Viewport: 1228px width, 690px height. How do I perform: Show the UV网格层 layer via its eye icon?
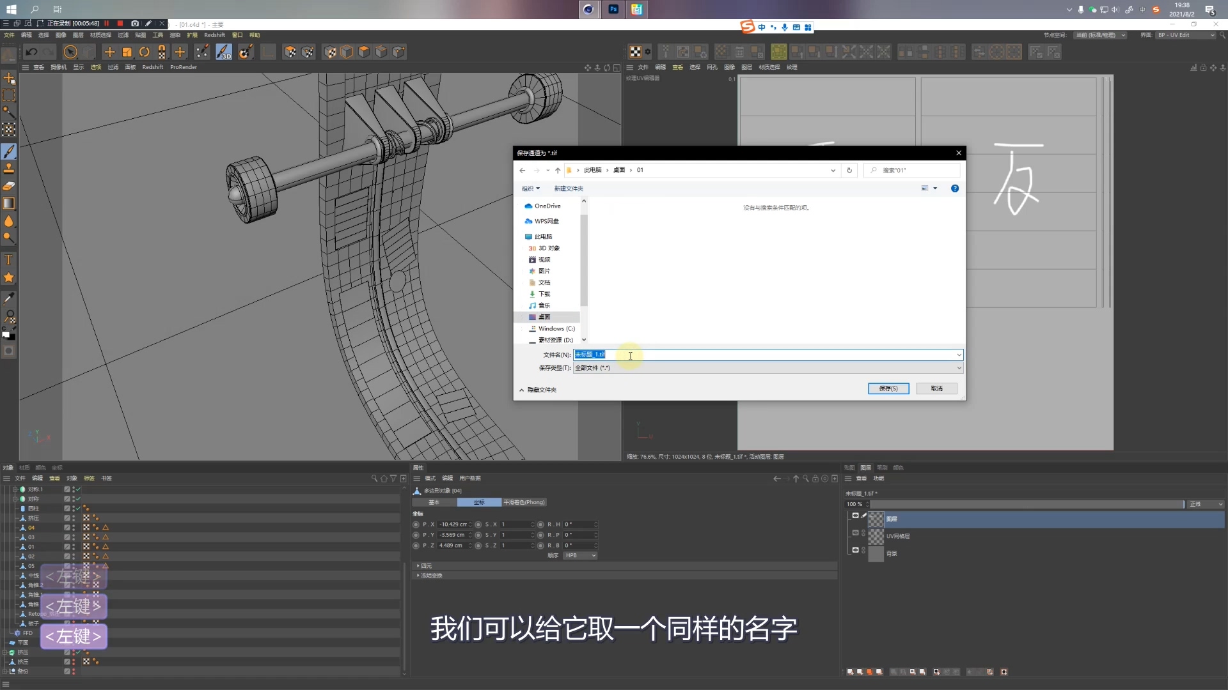[855, 533]
